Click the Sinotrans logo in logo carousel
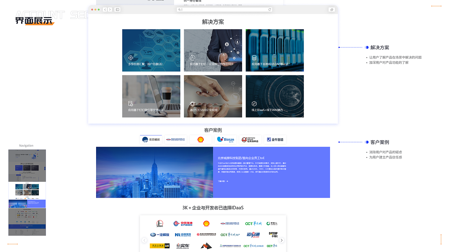 point(230,223)
